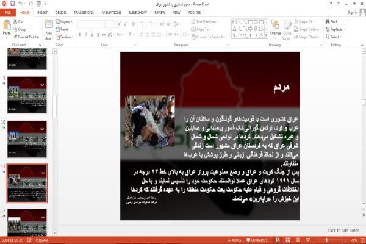This screenshot has width=366, height=244.
Task: Toggle NOTES pane from status bar
Action: coord(234,240)
